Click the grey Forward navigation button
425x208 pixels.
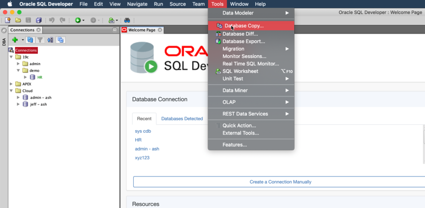point(93,20)
